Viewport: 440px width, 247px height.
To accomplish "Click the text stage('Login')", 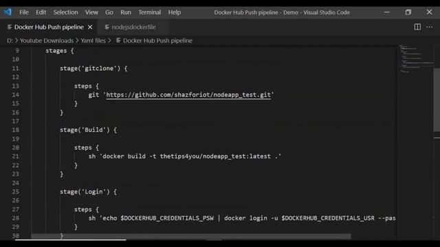I will coord(85,192).
